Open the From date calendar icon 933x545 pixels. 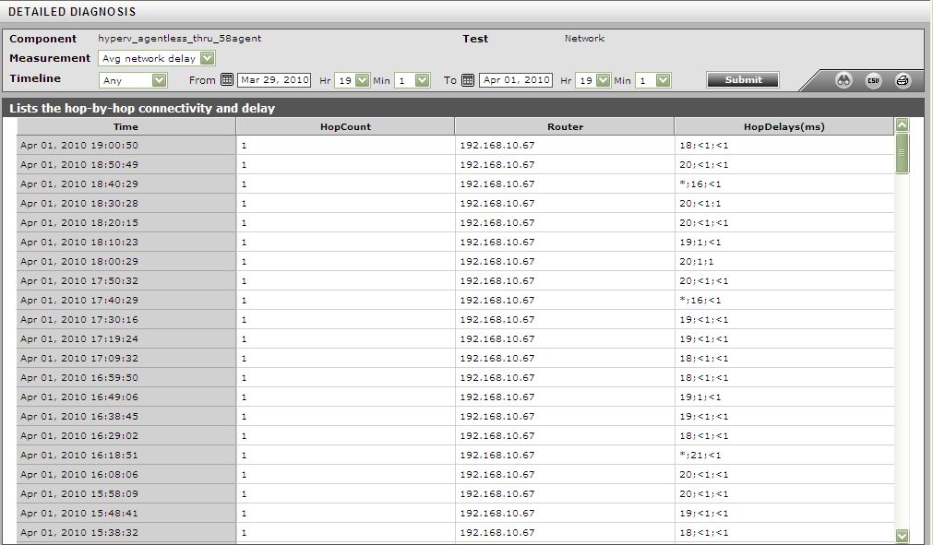227,79
